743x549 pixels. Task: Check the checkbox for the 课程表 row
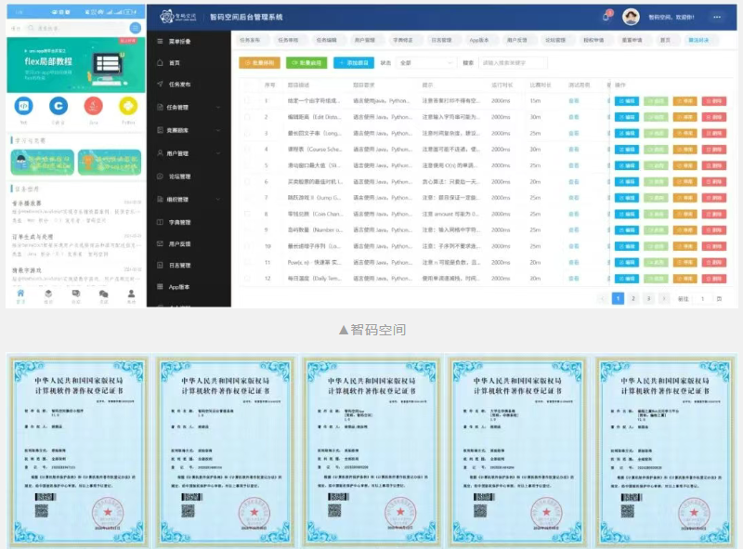pyautogui.click(x=247, y=150)
